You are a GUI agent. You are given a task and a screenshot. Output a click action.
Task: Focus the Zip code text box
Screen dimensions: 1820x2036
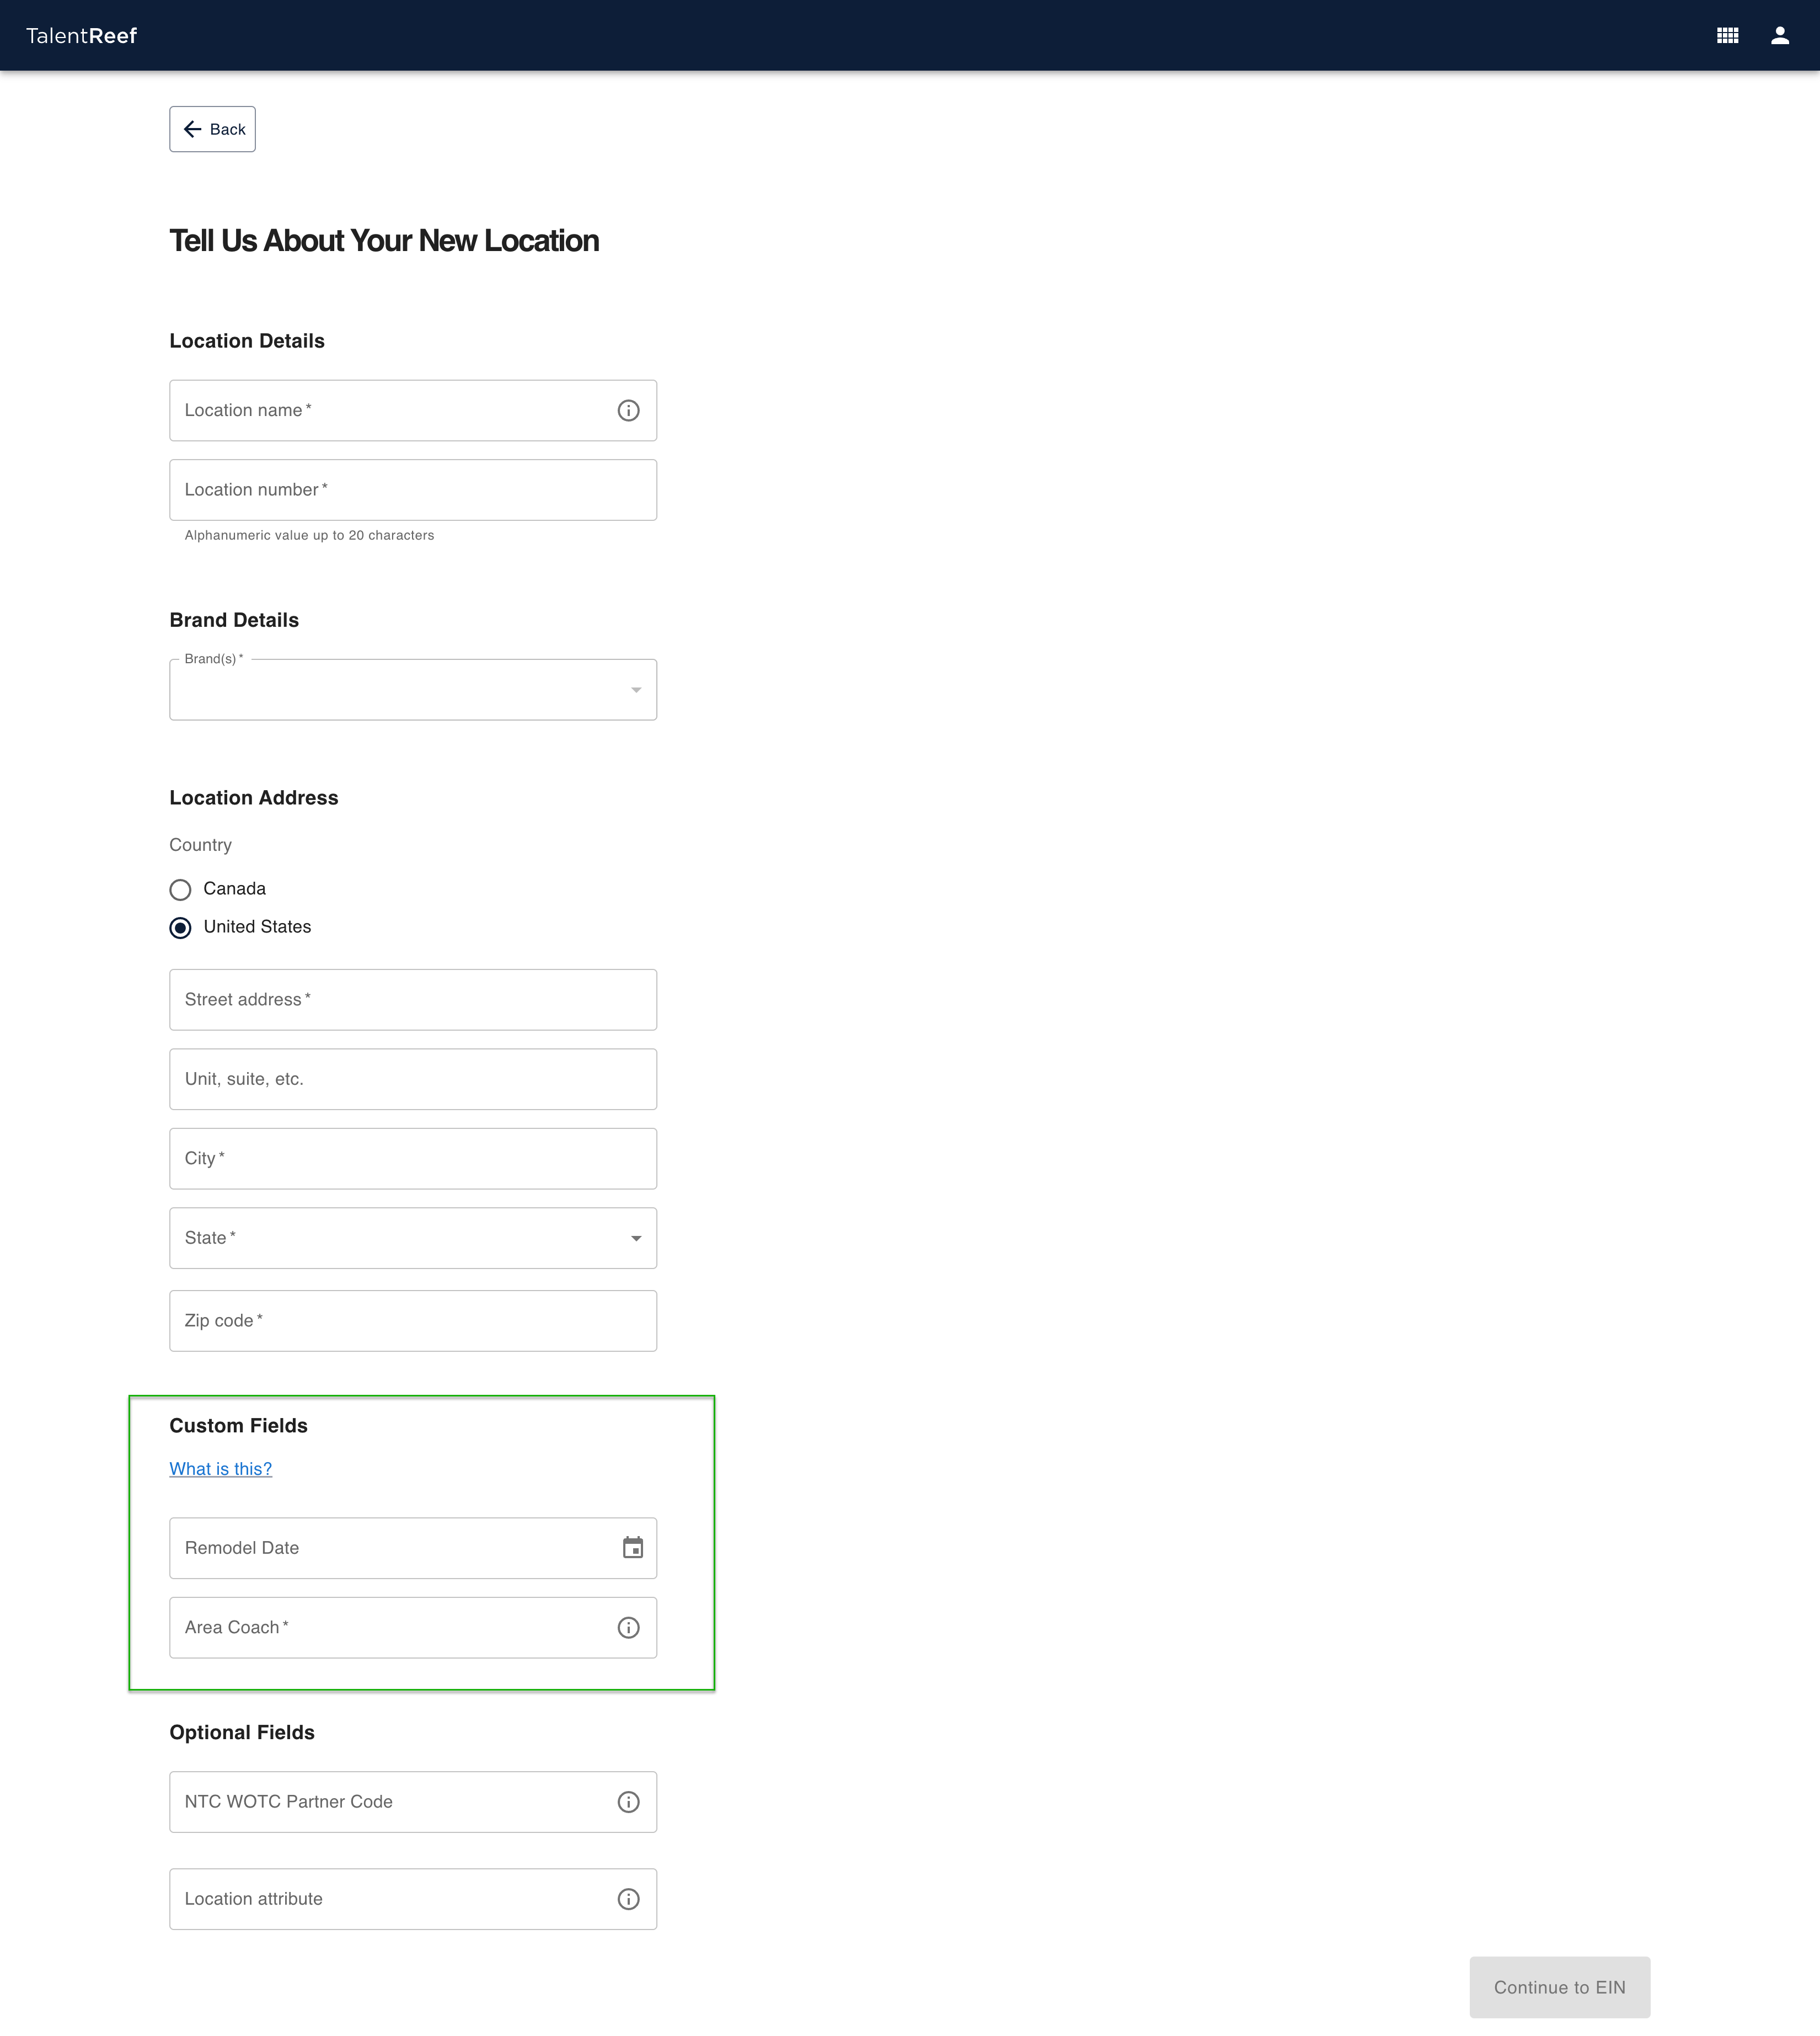[413, 1321]
